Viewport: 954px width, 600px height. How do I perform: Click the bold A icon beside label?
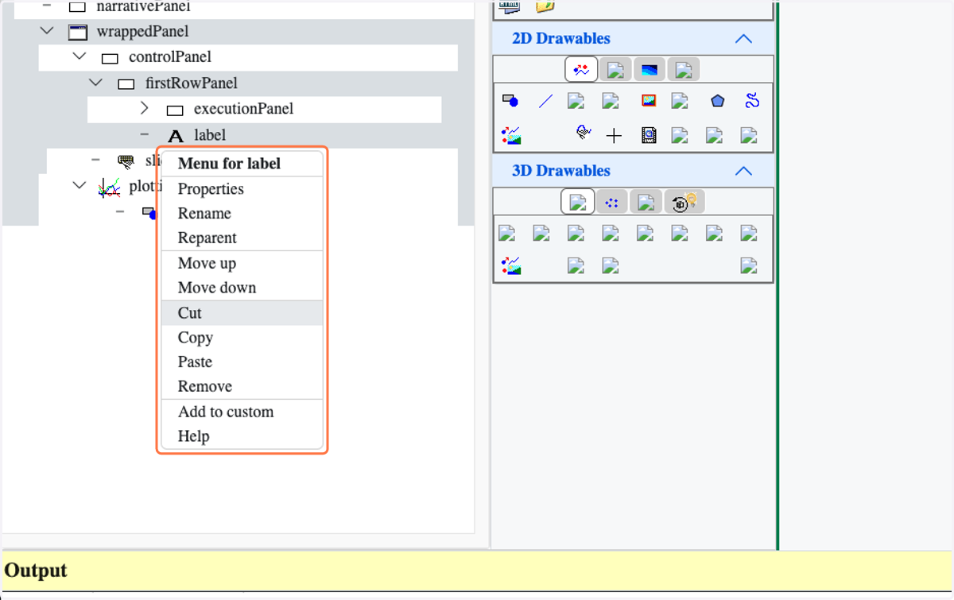click(176, 136)
